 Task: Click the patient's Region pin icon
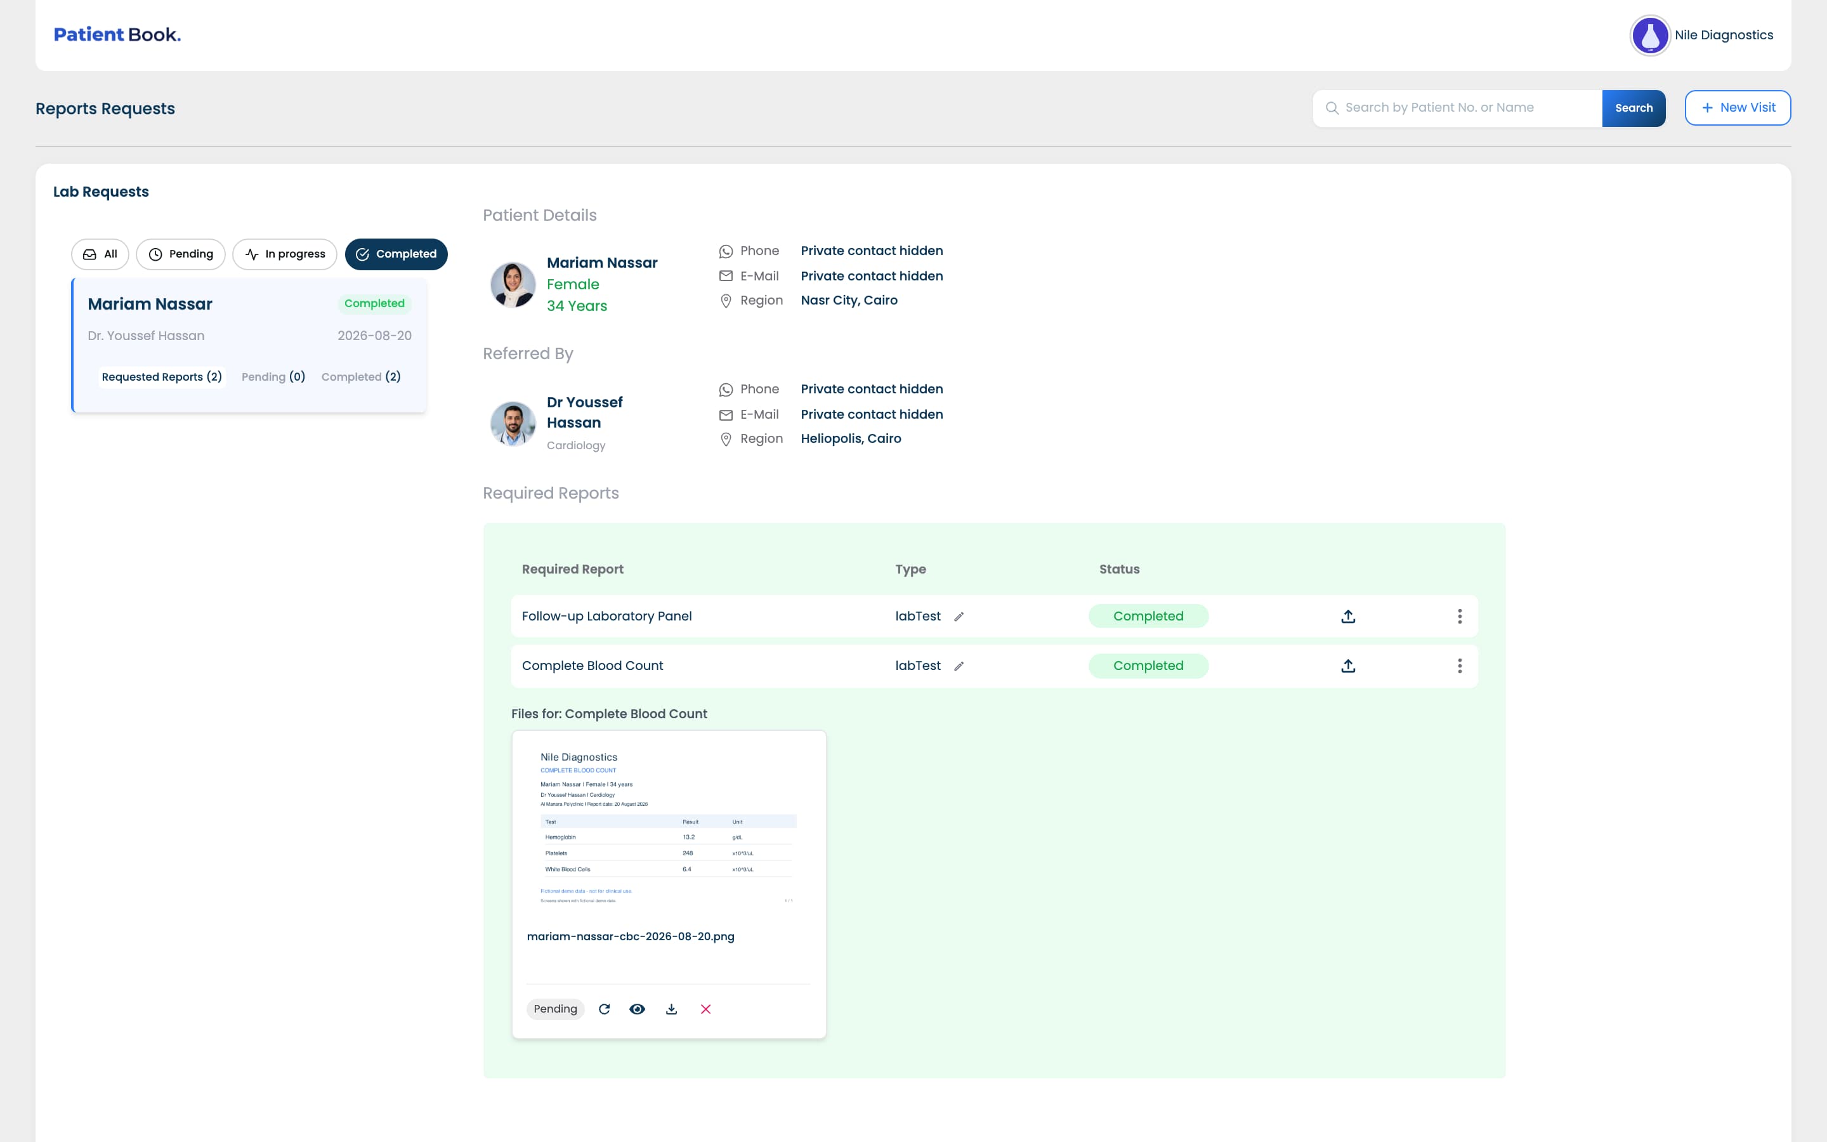(726, 301)
